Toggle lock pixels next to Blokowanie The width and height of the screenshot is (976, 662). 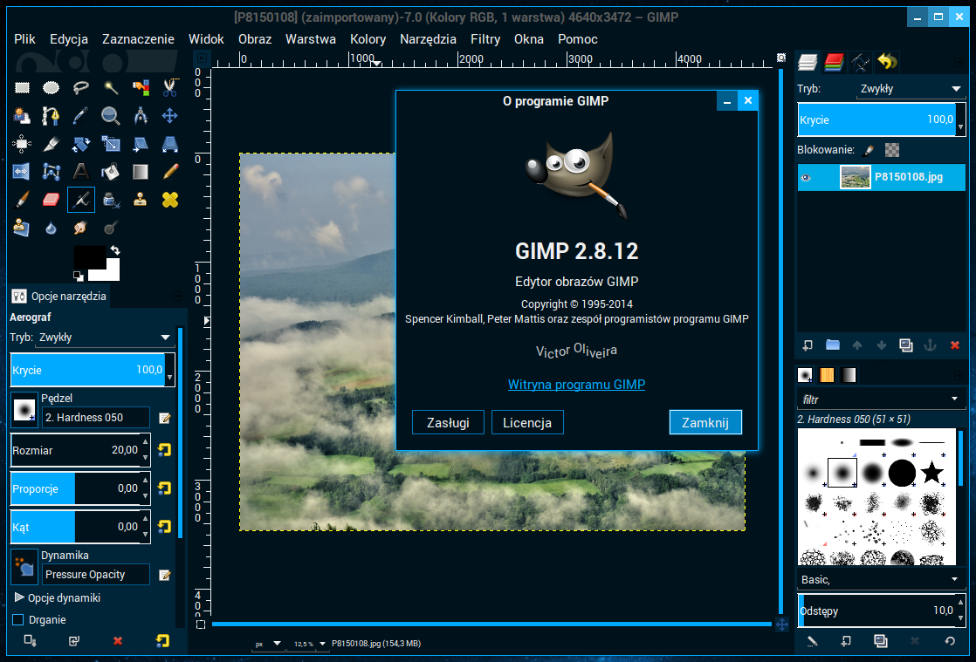click(x=869, y=150)
